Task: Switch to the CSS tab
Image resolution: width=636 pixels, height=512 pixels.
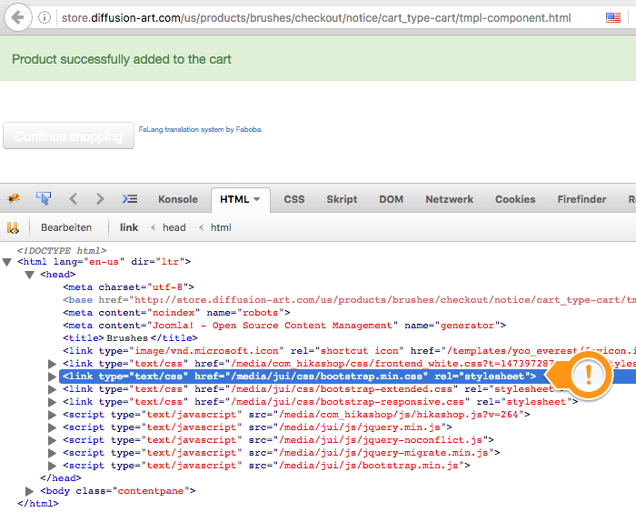Action: tap(294, 199)
